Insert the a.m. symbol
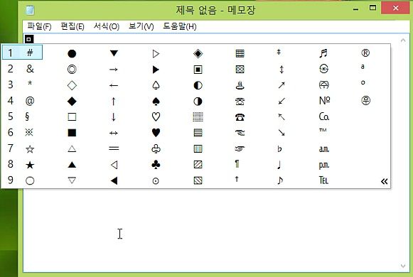 [x=324, y=149]
